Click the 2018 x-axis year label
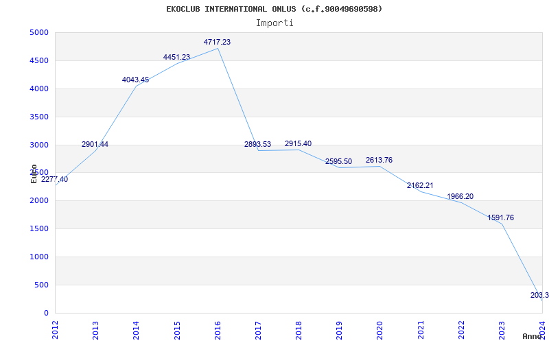The image size is (549, 343). (299, 330)
